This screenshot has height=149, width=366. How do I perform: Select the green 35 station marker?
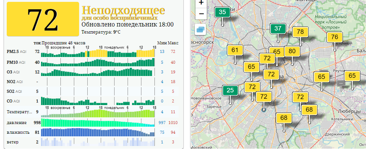222,12
